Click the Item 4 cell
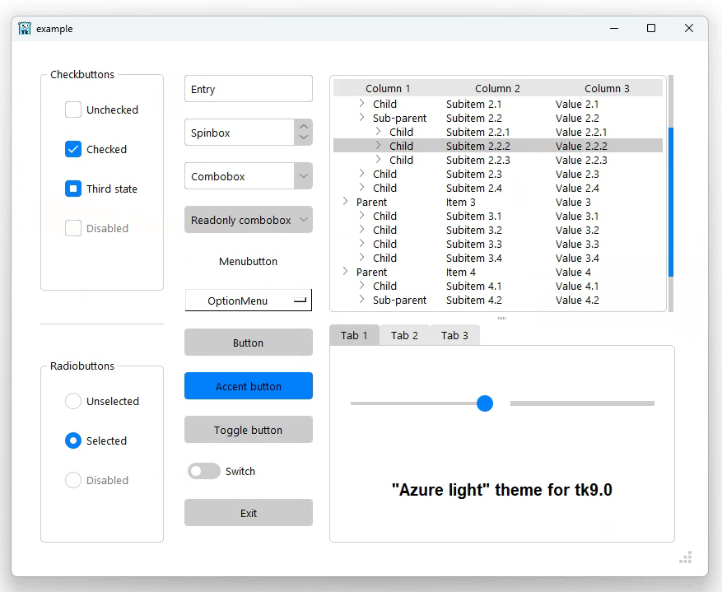 point(461,272)
